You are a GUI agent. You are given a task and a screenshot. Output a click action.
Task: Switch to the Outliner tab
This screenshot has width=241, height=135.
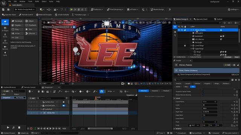click(218, 19)
